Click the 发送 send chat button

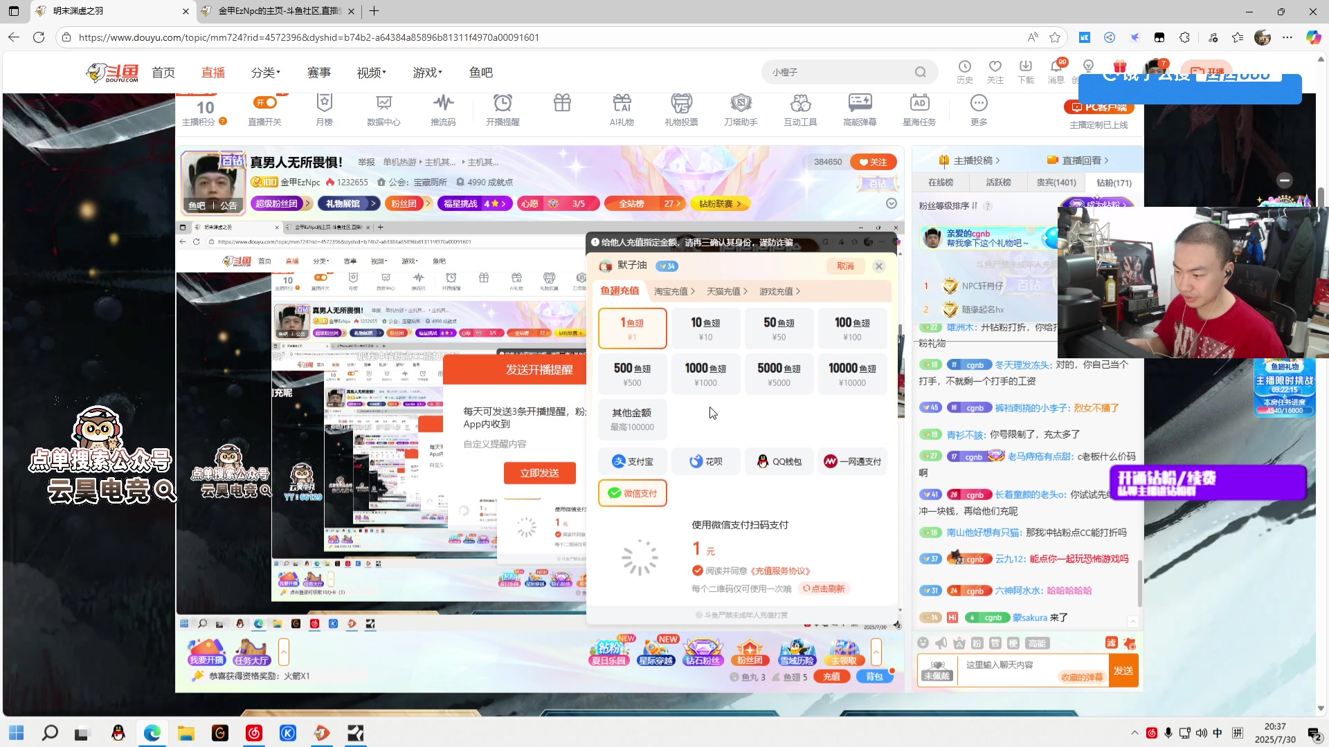pos(1123,671)
